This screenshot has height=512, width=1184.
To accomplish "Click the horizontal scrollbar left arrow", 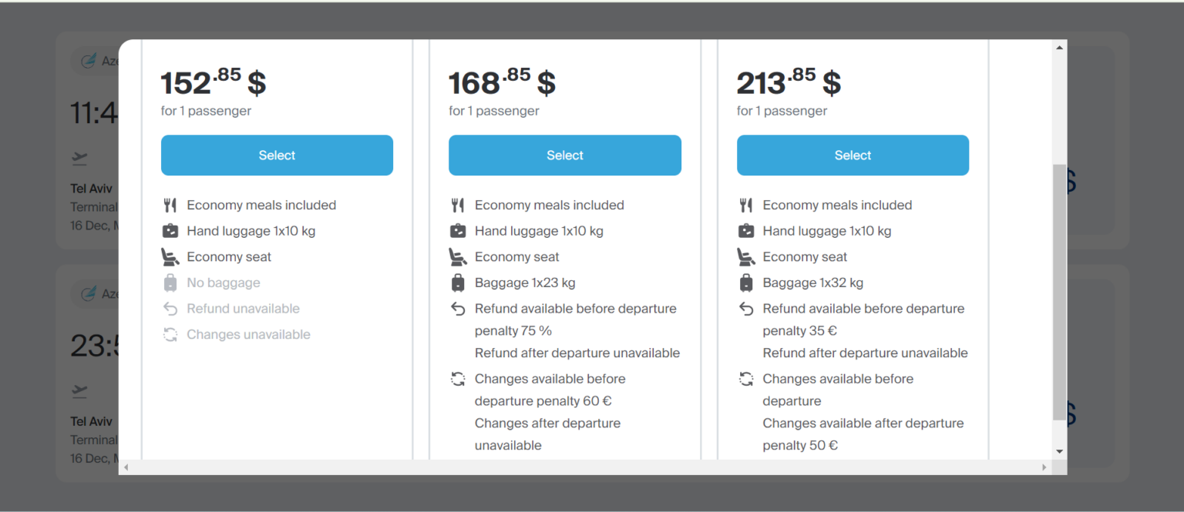I will (126, 467).
